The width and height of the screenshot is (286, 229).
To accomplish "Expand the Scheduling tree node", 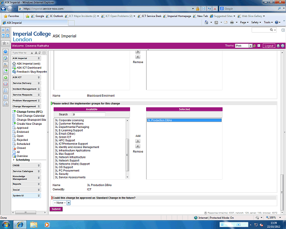I will (x=14, y=160).
